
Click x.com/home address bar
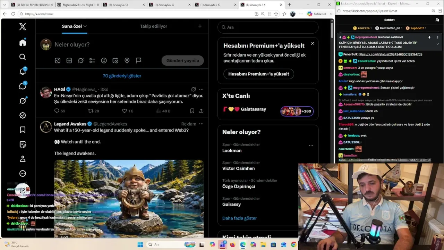click(135, 14)
